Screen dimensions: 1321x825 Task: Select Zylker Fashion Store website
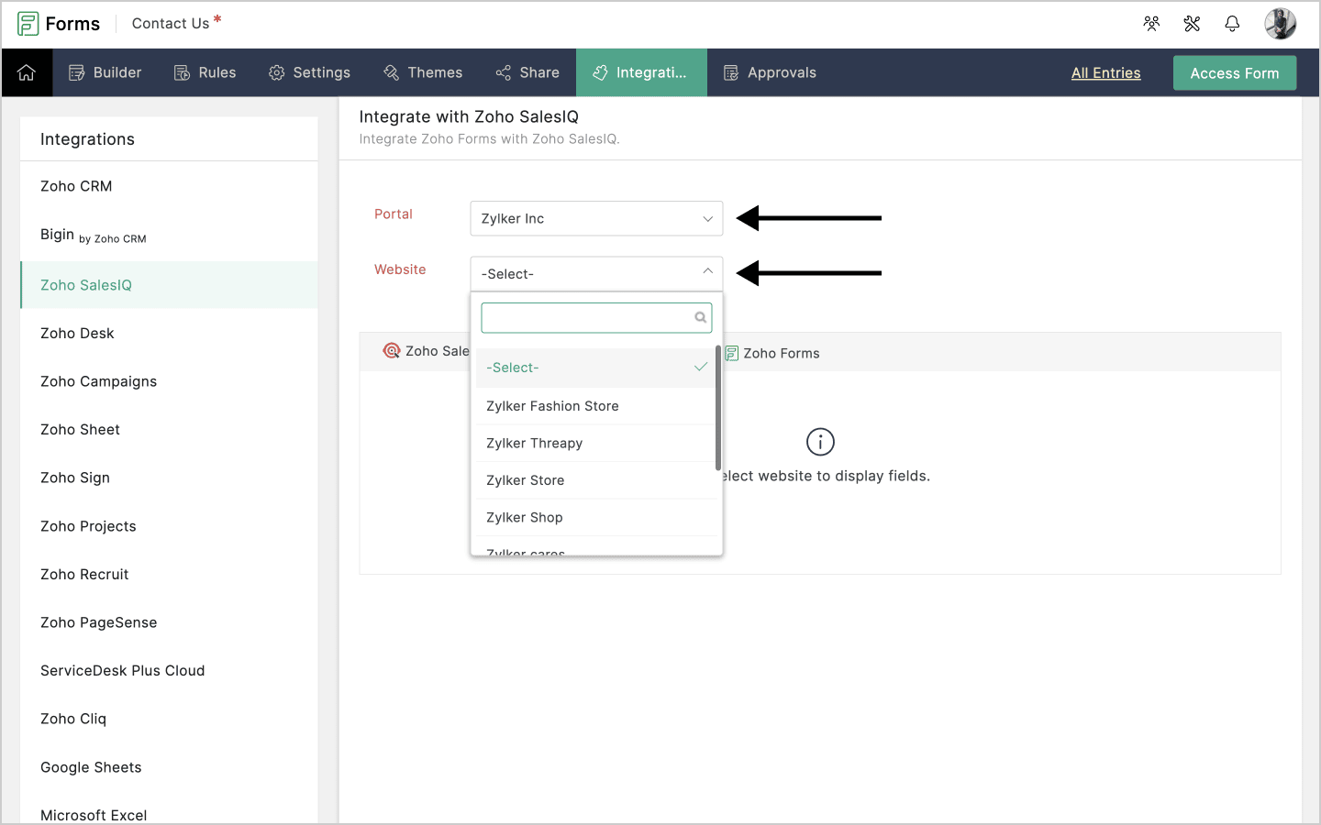[x=596, y=406]
